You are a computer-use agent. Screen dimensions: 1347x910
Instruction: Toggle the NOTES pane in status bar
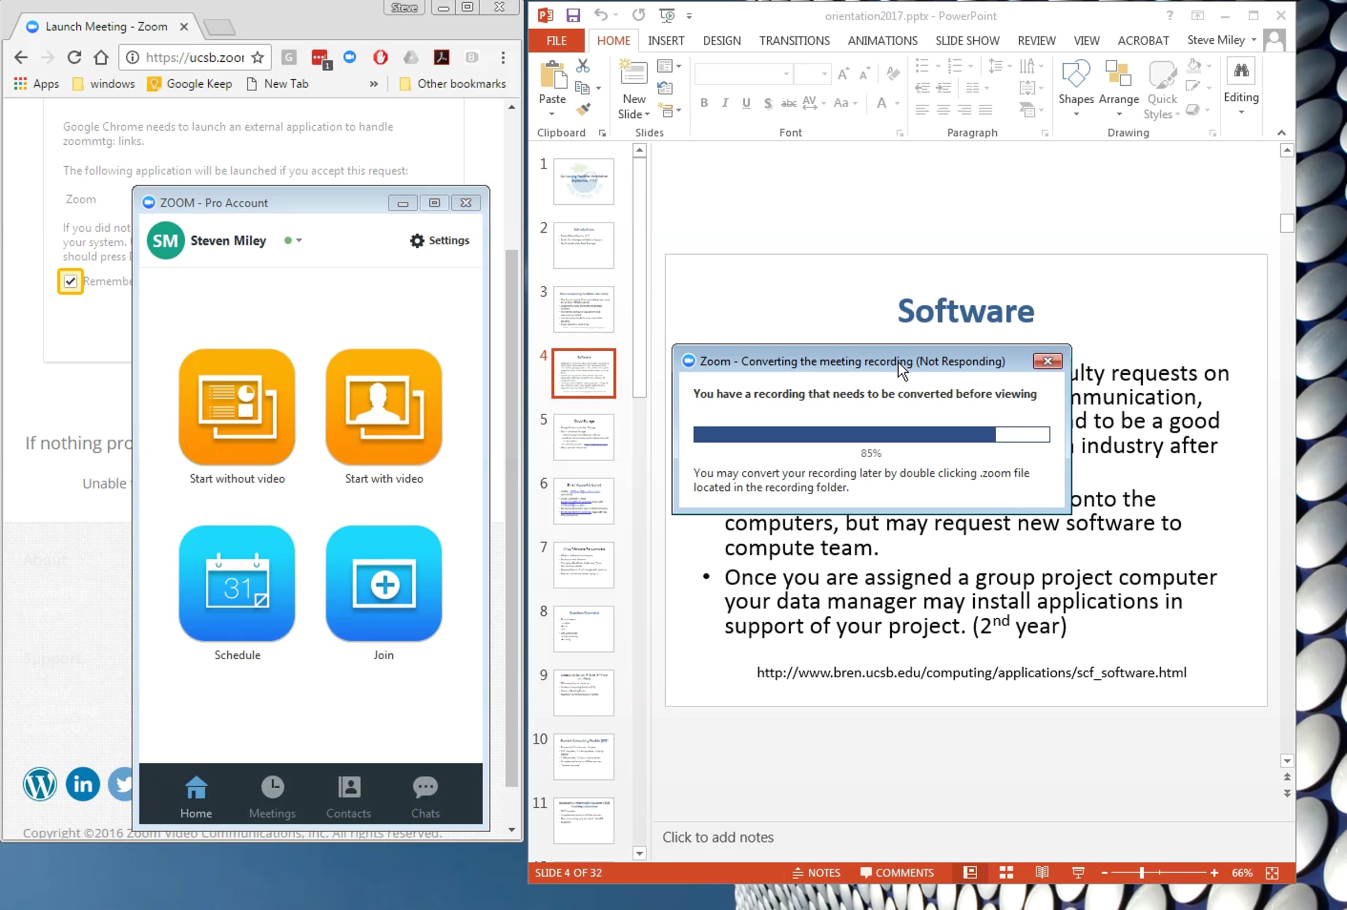click(x=816, y=872)
